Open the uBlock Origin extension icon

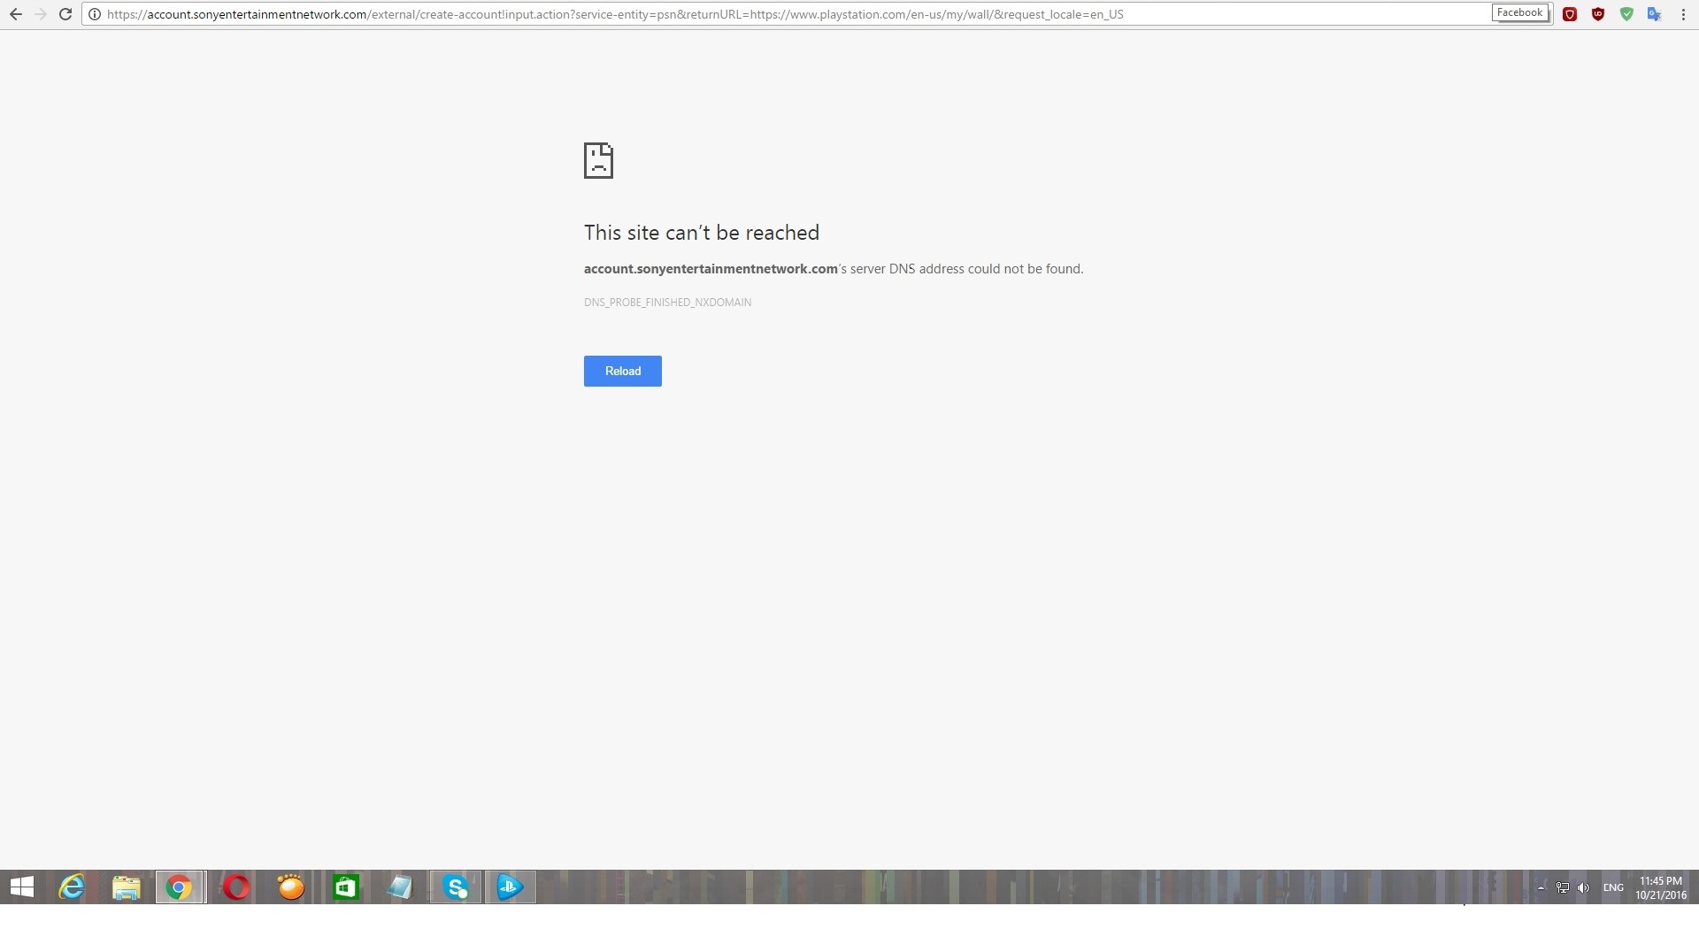tap(1598, 14)
